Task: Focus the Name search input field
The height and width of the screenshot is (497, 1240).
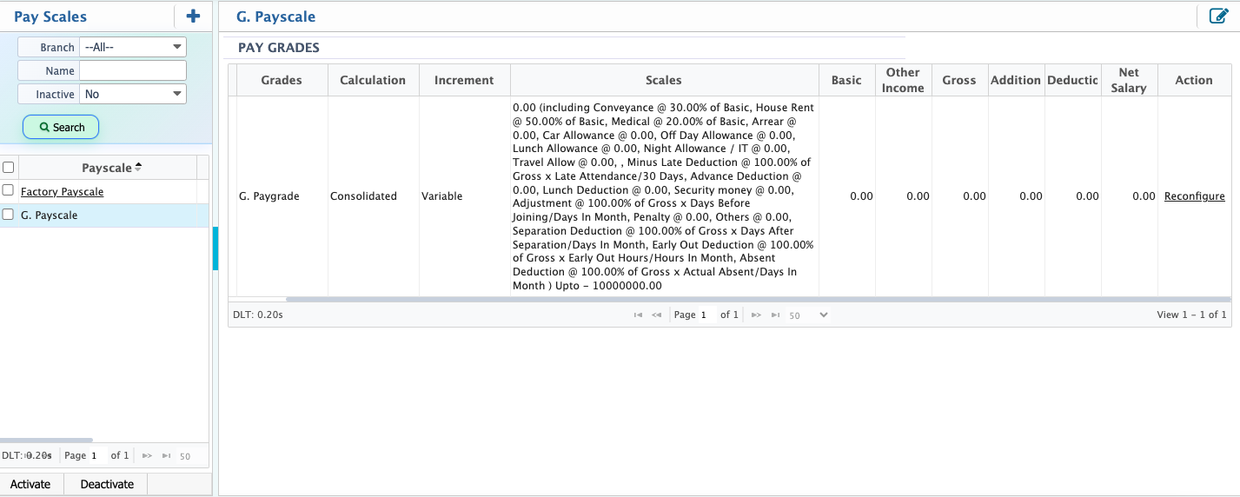Action: (133, 70)
